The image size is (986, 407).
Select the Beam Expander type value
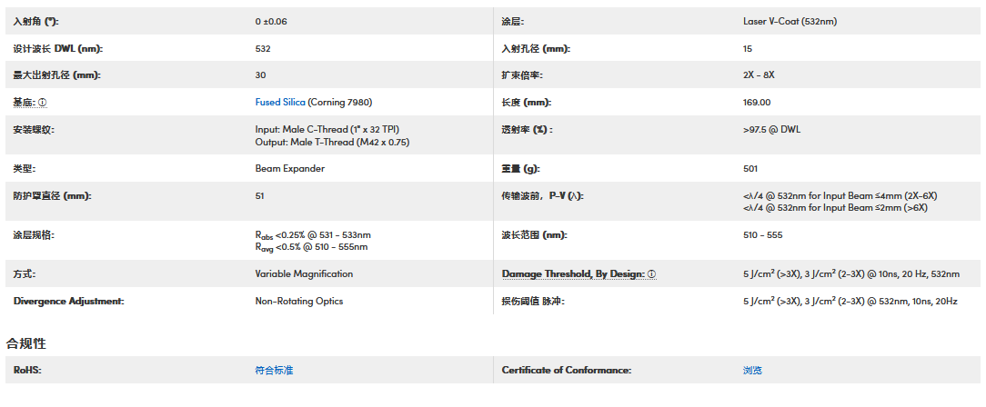pyautogui.click(x=289, y=168)
